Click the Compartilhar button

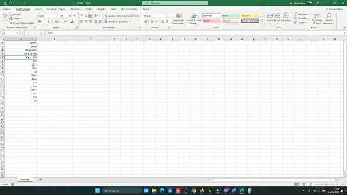coord(334,9)
